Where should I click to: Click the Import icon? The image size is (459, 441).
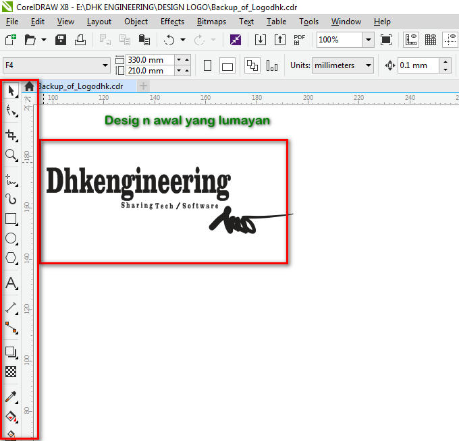pyautogui.click(x=261, y=40)
